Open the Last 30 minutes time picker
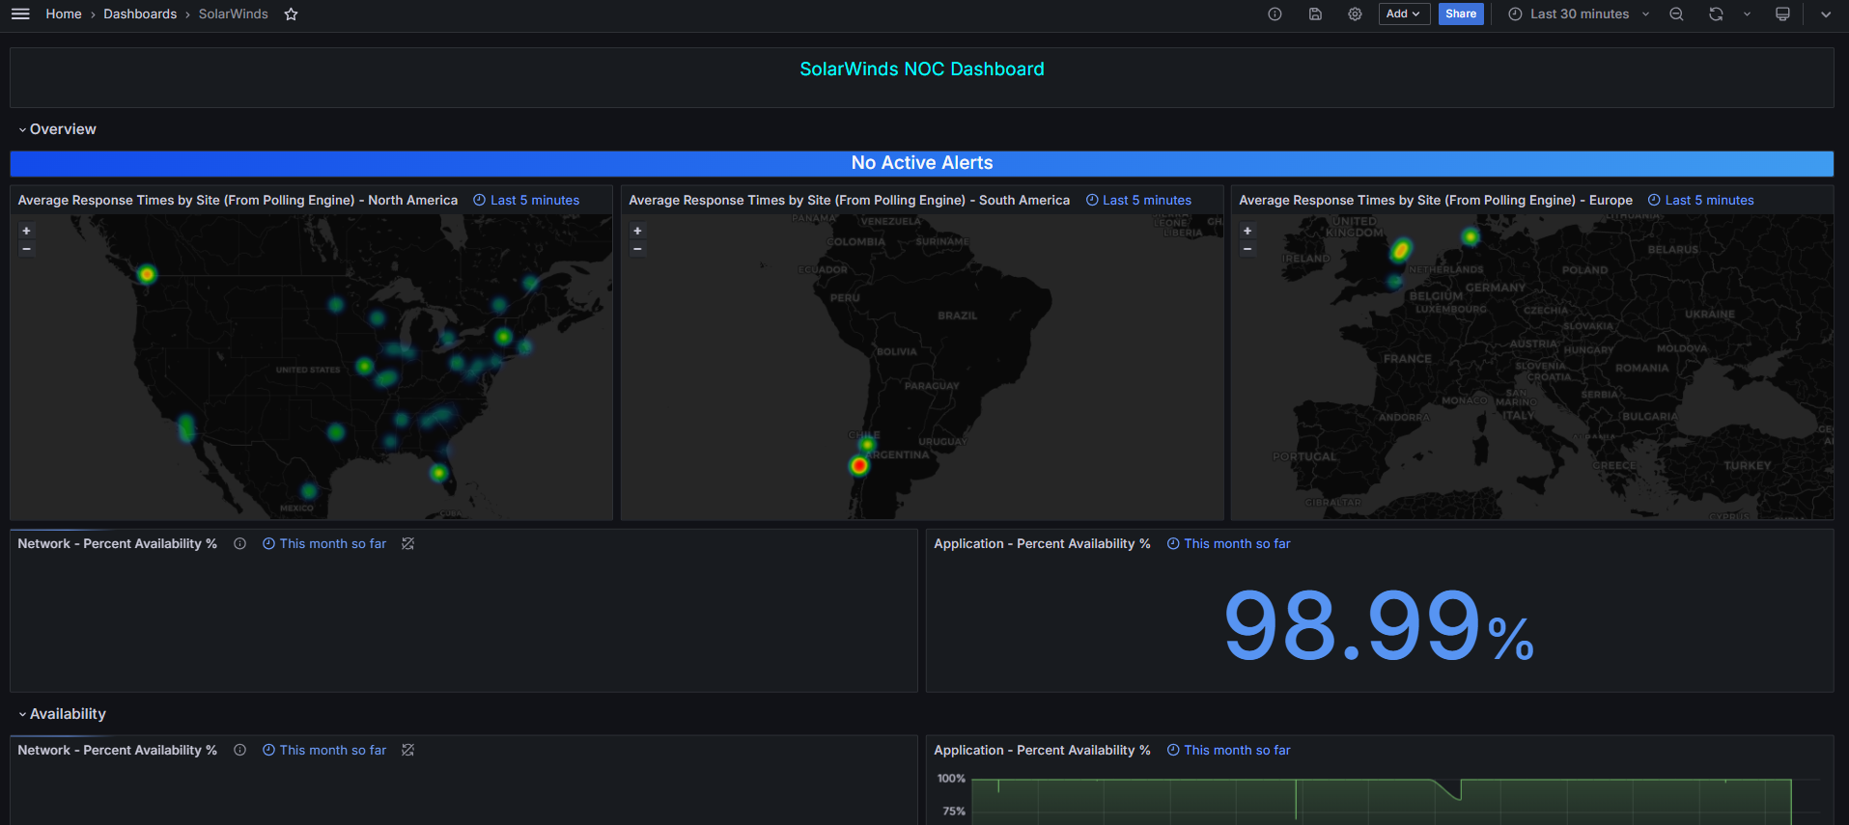This screenshot has height=825, width=1849. [x=1579, y=14]
